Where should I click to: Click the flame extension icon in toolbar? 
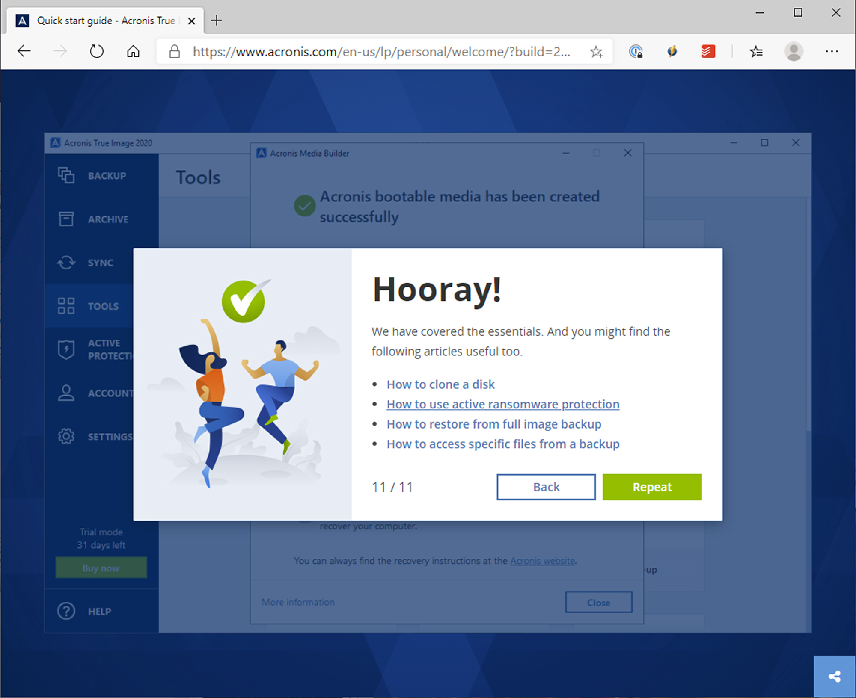click(672, 51)
